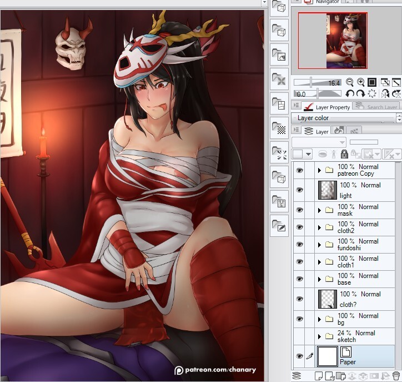The image size is (402, 382).
Task: Open the effect lines material folder
Action: [x=279, y=152]
